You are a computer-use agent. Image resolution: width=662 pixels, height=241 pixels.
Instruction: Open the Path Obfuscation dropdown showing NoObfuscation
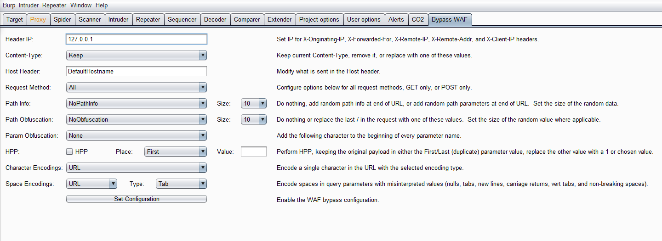point(137,119)
